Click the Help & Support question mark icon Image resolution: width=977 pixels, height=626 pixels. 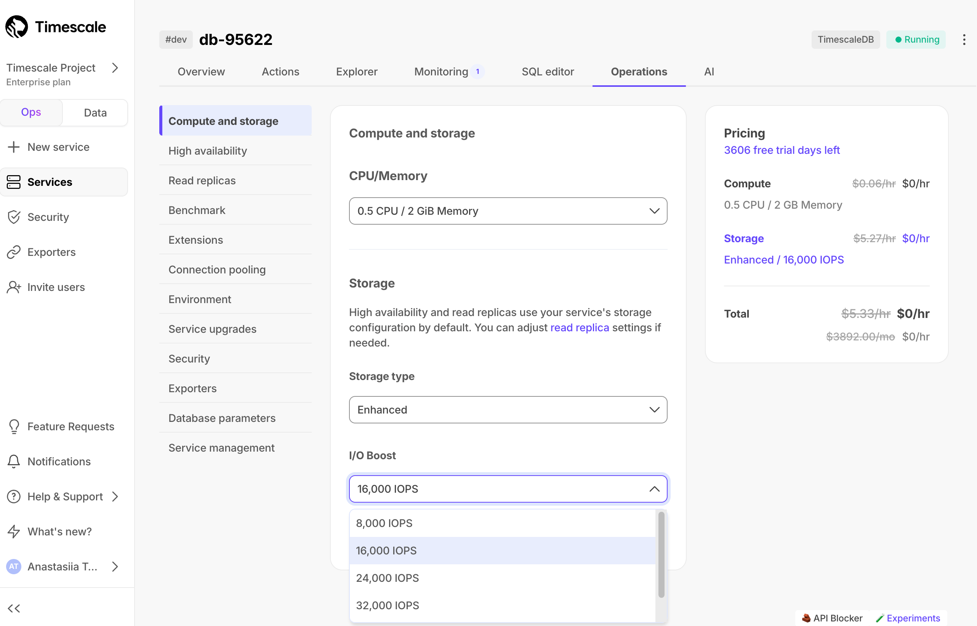click(14, 496)
